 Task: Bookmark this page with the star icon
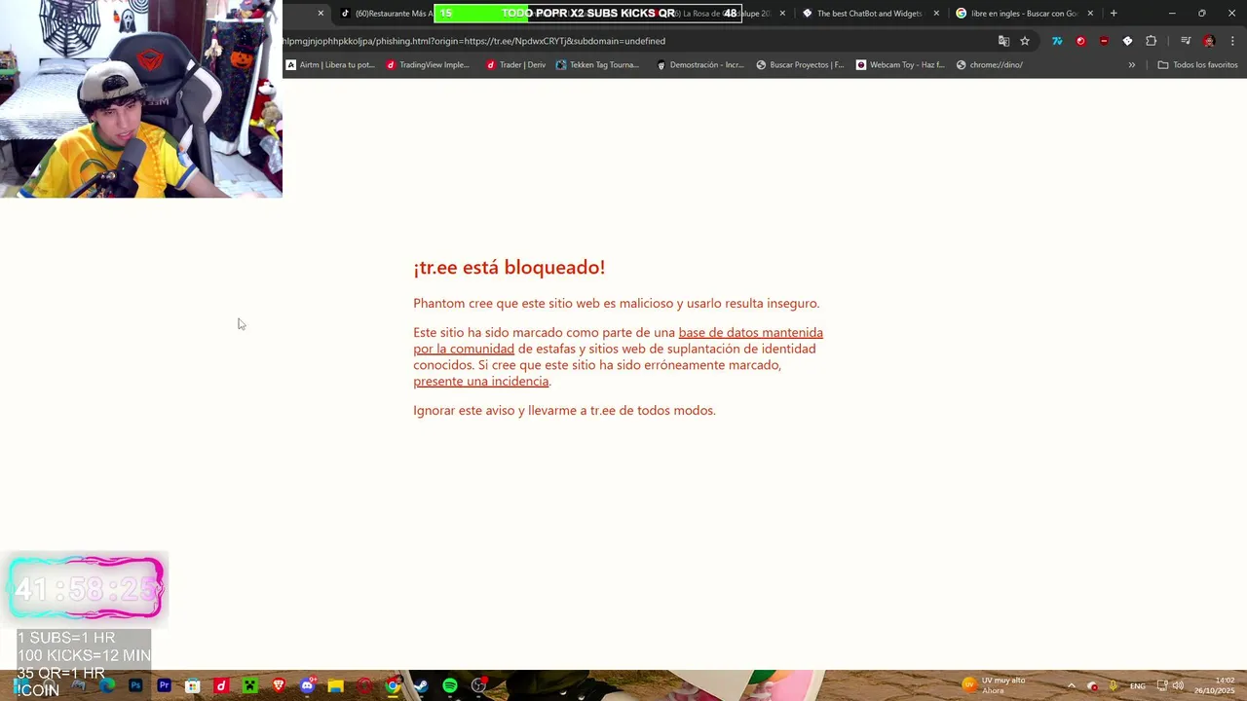click(x=1025, y=41)
